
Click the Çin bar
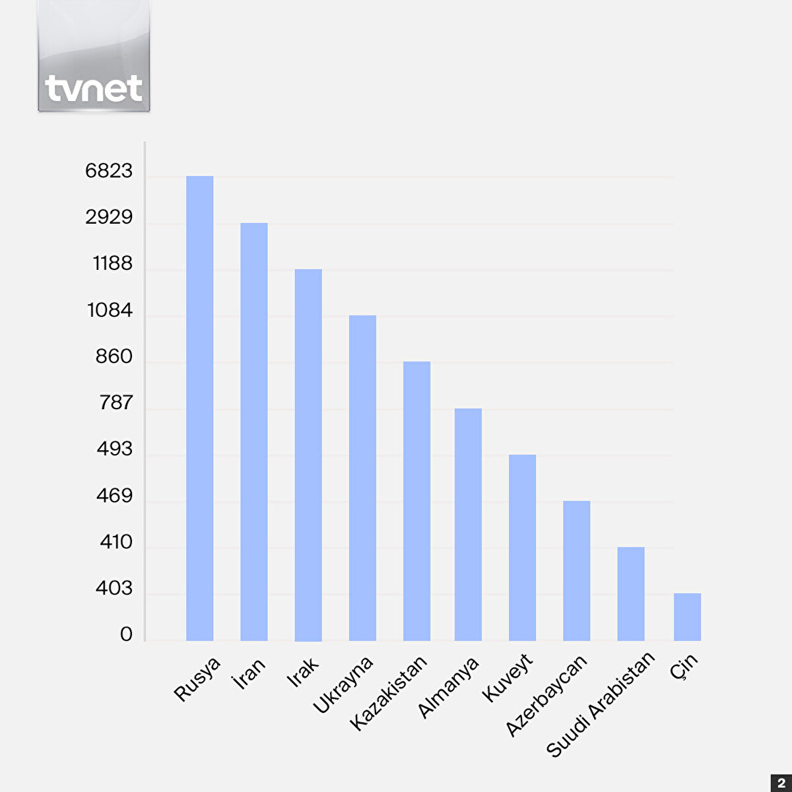coord(687,617)
